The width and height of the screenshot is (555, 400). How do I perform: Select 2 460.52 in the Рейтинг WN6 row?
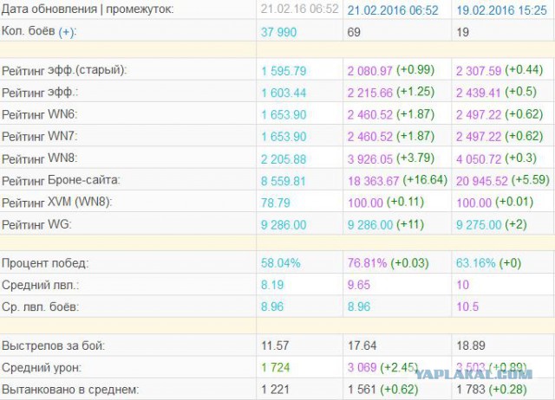pyautogui.click(x=370, y=115)
